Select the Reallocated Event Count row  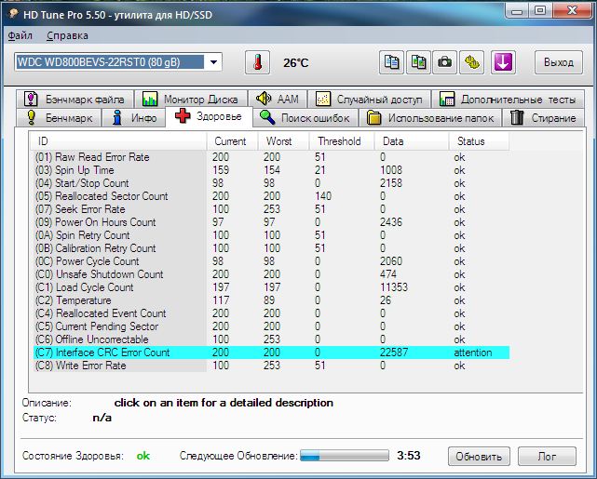(x=271, y=313)
